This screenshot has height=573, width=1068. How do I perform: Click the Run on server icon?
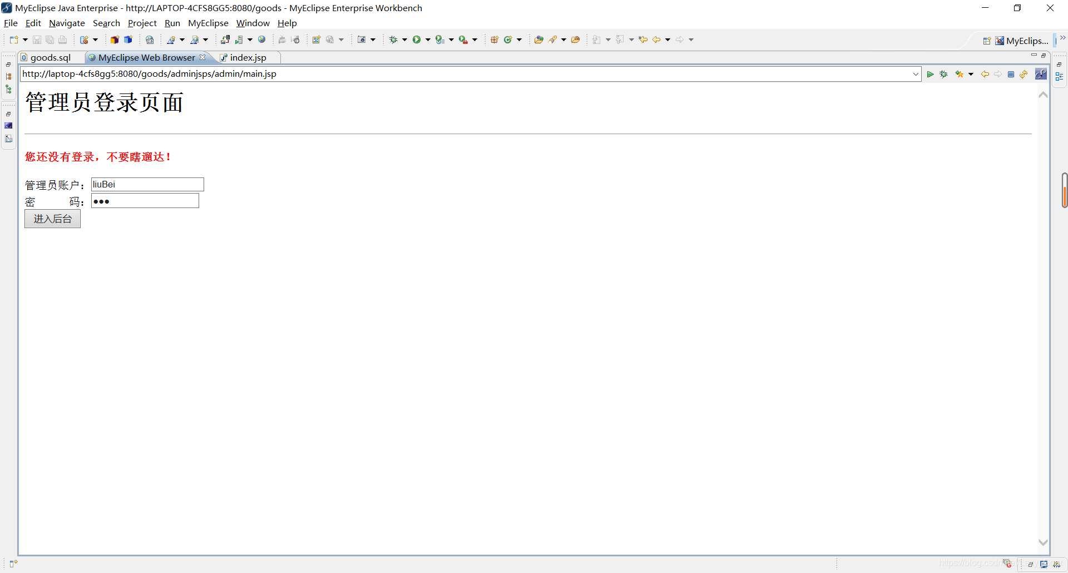click(x=439, y=39)
